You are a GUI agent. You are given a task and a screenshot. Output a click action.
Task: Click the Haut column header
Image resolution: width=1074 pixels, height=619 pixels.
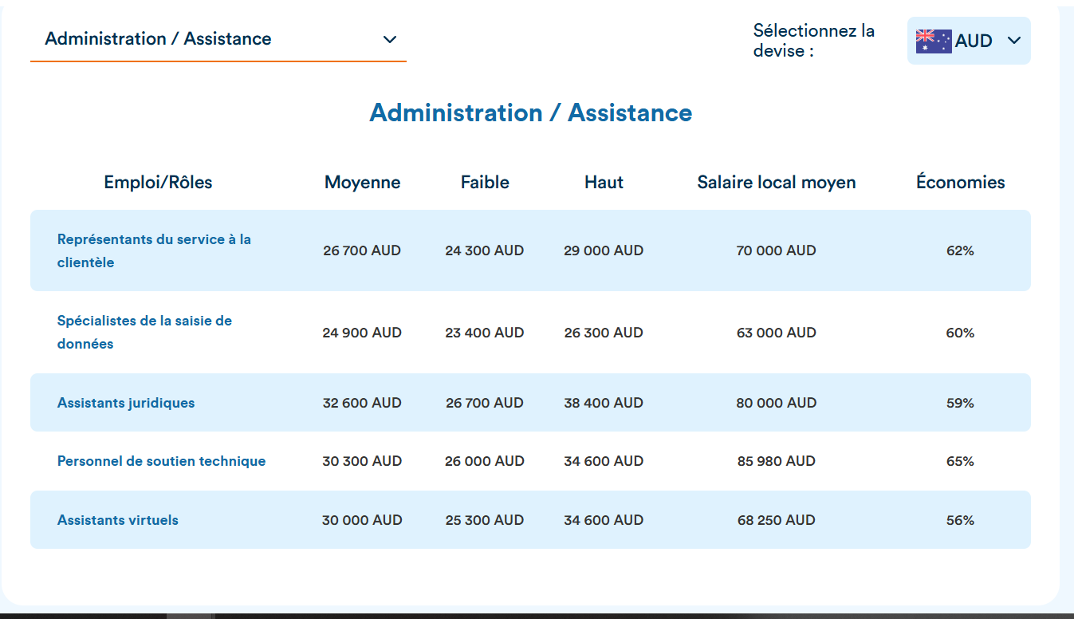click(604, 182)
